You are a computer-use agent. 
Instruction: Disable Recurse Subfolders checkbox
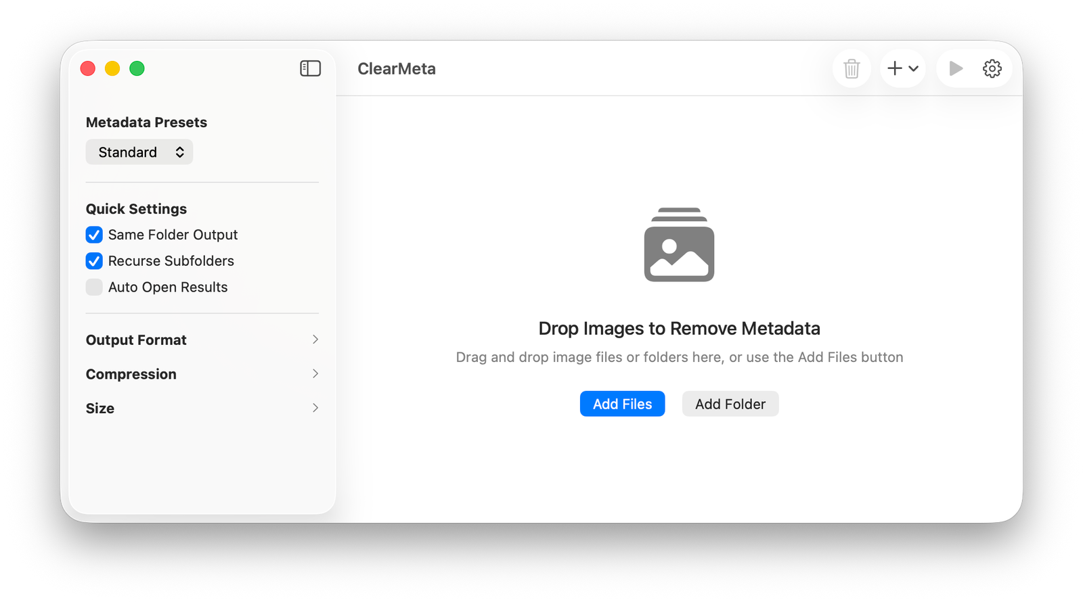[x=94, y=261]
